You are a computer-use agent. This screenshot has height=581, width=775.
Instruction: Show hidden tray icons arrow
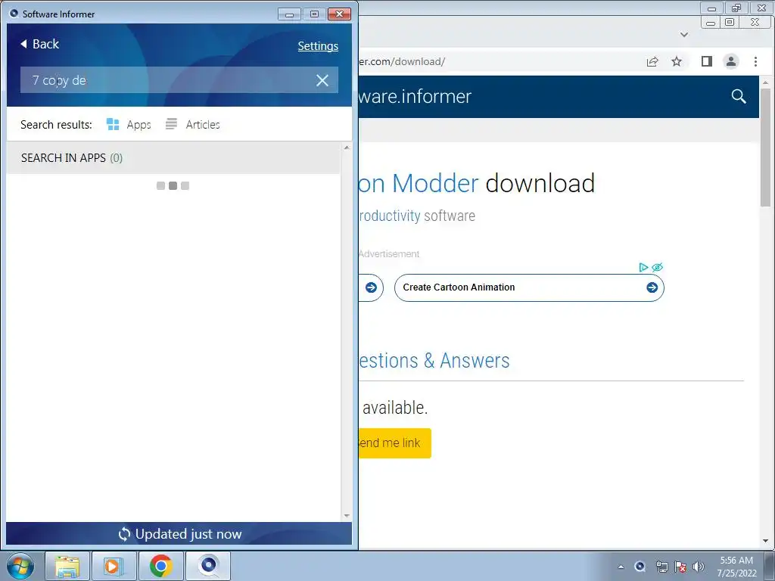point(621,567)
